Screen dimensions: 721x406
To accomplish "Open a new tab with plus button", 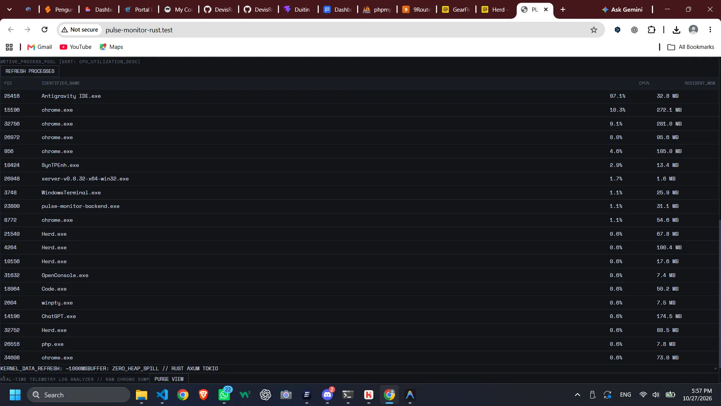I will [x=563, y=9].
